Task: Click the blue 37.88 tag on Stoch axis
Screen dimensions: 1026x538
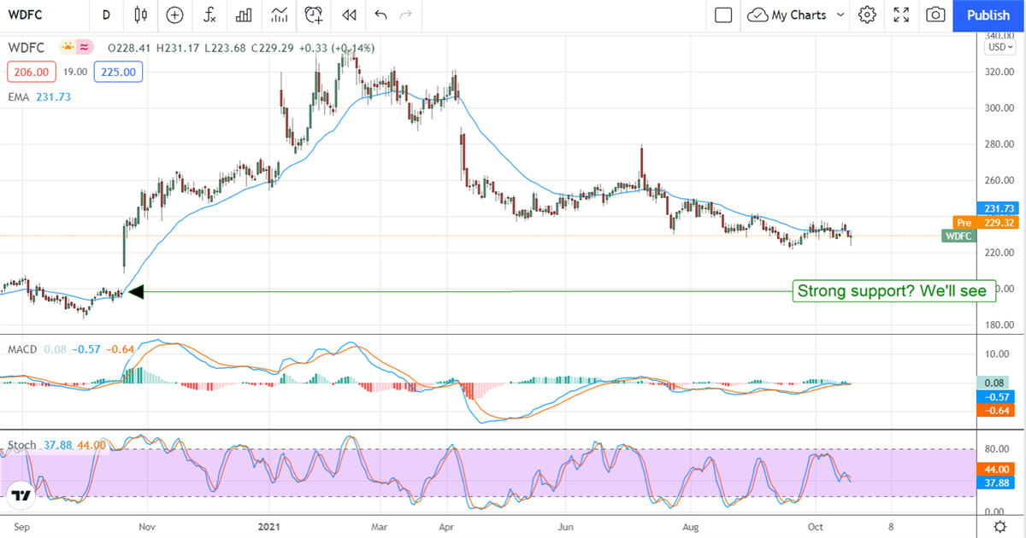Action: click(x=997, y=483)
